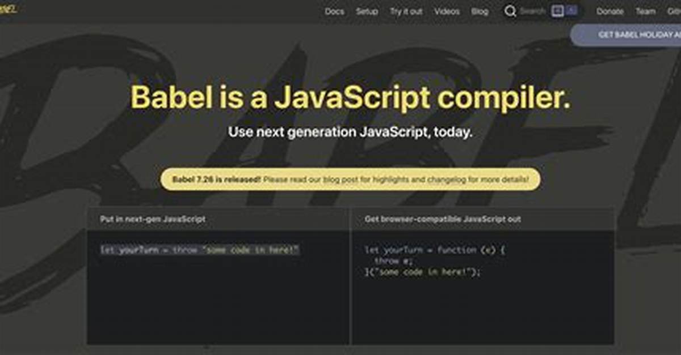Click the Babel is a JavaScript compiler heading

350,97
